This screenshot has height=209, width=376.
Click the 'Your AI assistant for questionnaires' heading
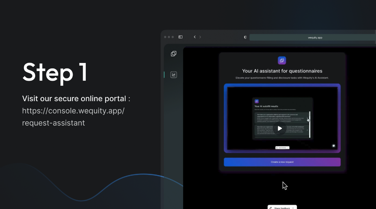pyautogui.click(x=282, y=71)
